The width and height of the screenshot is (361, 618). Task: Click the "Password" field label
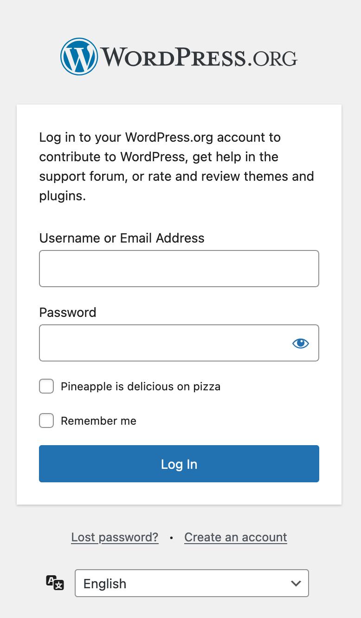(68, 312)
